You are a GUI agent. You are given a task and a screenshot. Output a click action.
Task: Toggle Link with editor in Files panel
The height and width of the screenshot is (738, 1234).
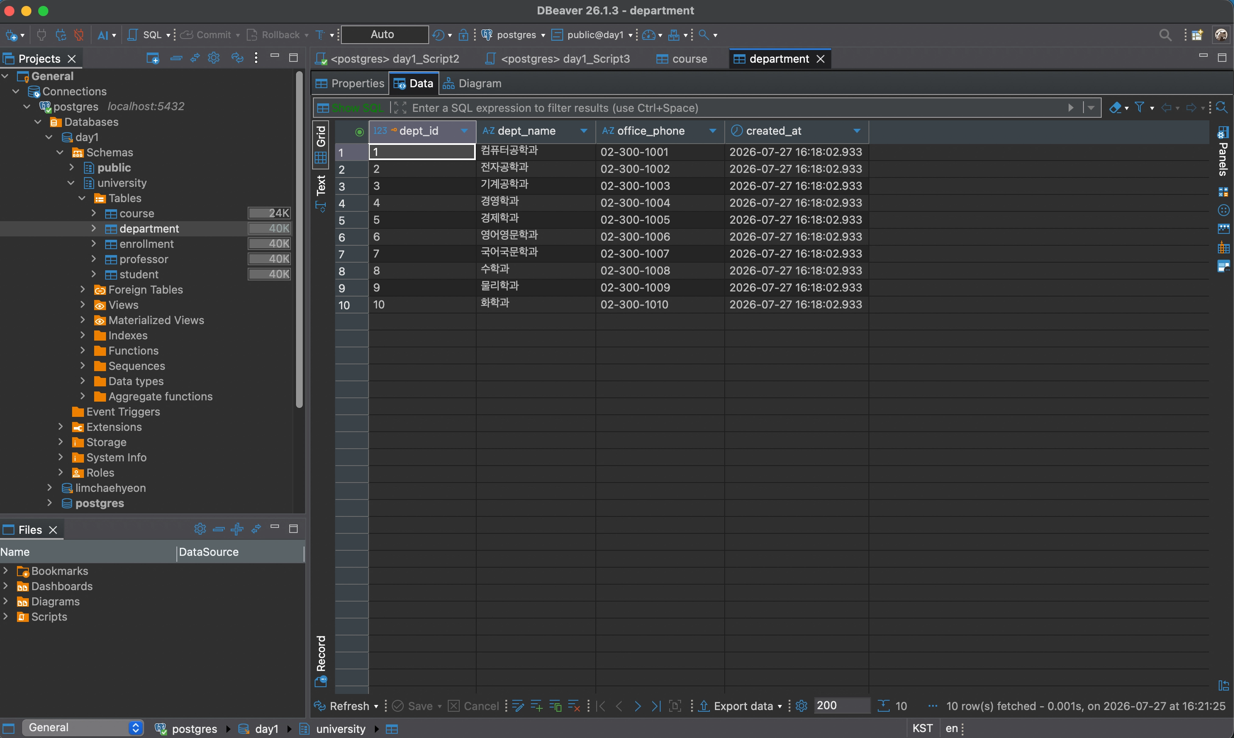click(257, 529)
